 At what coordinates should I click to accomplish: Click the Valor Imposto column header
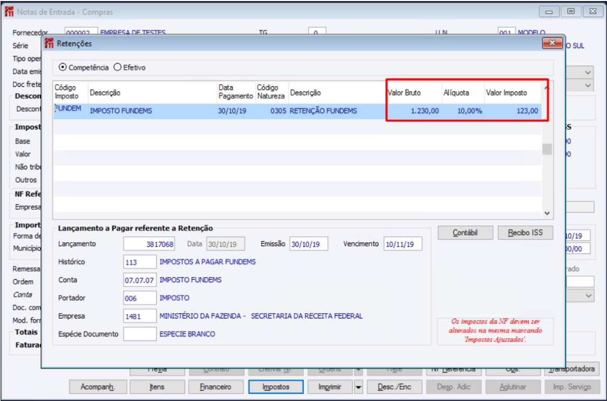512,92
